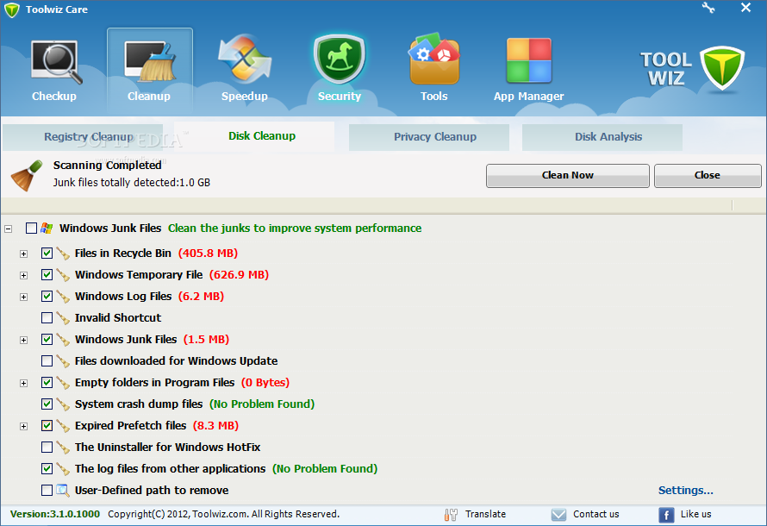Click the broom icon for Files downloaded for Windows Update
767x526 pixels.
[63, 361]
